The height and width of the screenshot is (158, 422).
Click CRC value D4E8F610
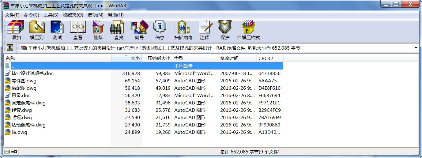[x=269, y=88]
